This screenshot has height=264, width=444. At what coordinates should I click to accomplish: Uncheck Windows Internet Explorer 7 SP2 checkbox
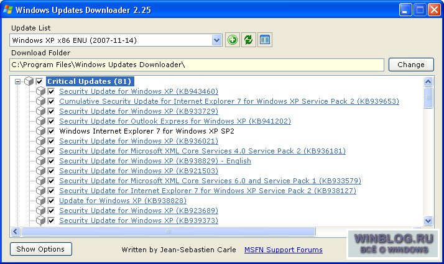click(x=51, y=131)
